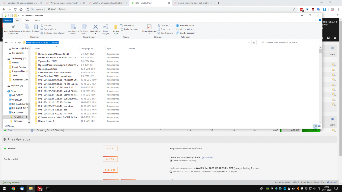Click the STOP array button
This screenshot has height=192, width=342.
(x=110, y=148)
